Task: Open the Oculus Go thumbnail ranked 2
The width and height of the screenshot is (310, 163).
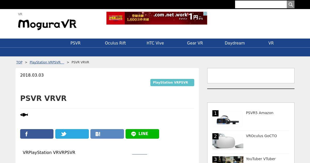Action: (x=228, y=142)
